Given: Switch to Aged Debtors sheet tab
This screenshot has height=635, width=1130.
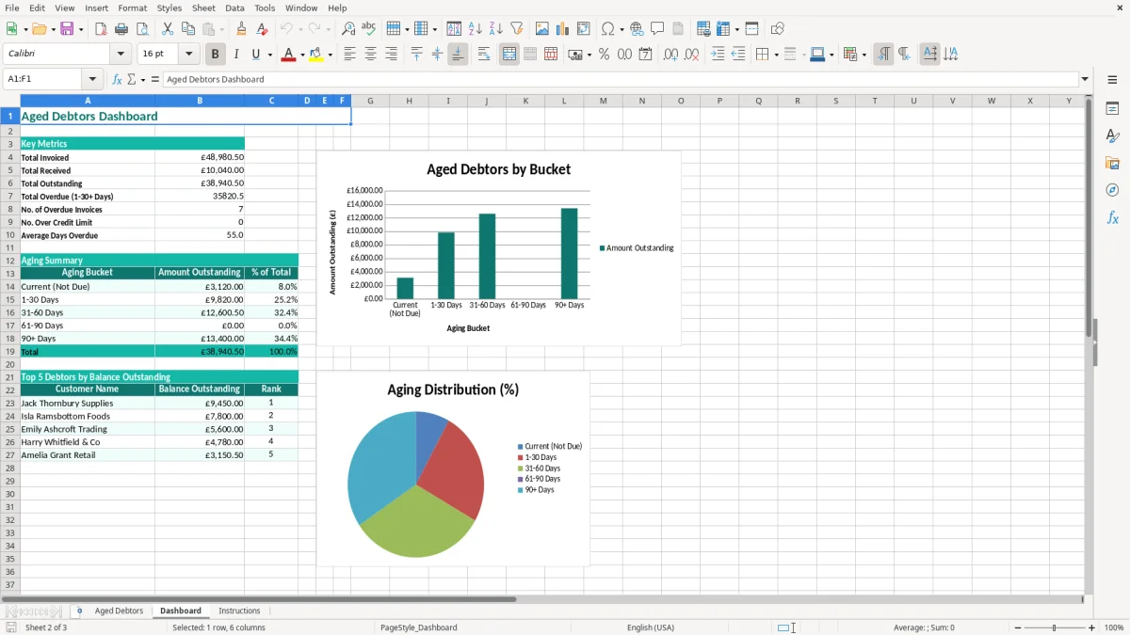Looking at the screenshot, I should [119, 611].
